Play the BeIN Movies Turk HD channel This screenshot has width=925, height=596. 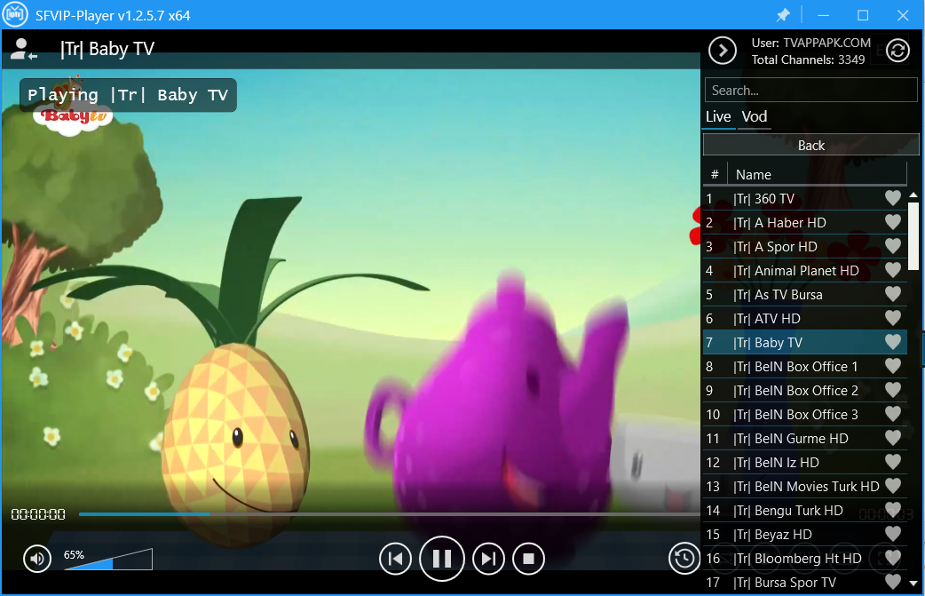point(805,487)
